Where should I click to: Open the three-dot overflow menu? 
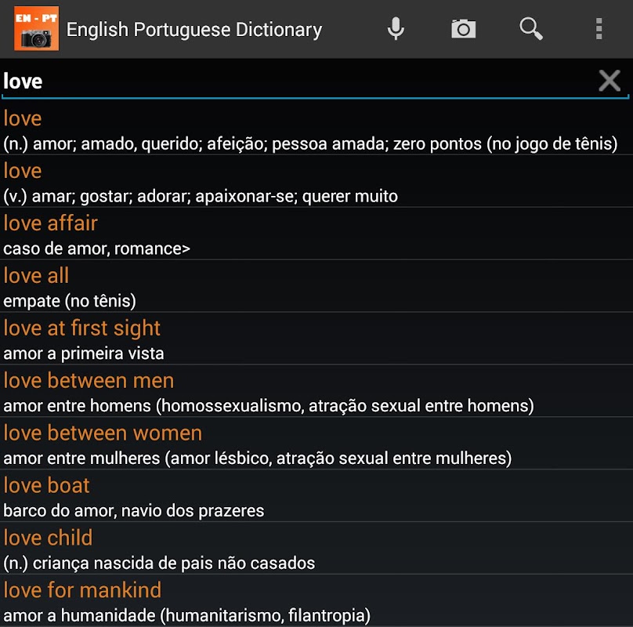point(599,29)
